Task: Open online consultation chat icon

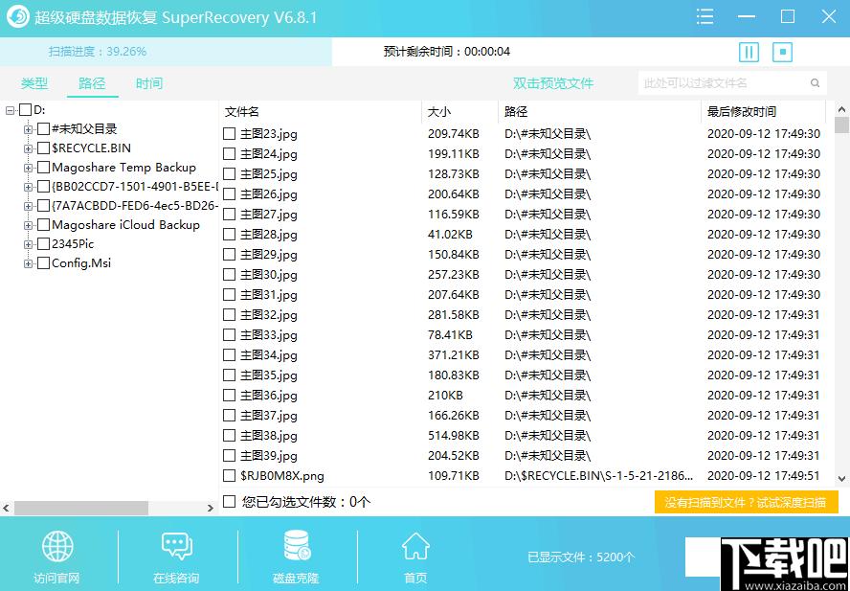Action: (x=176, y=547)
